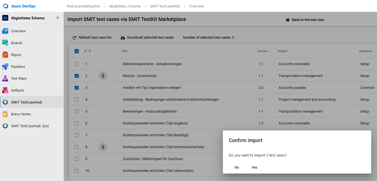Viewport: 377px width, 181px height.
Task: Click No in Confirm import dialog
Action: coord(237,167)
